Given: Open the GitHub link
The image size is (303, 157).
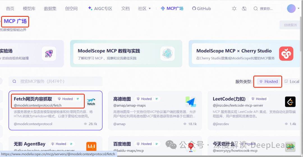Looking at the screenshot, I should tap(201, 8).
